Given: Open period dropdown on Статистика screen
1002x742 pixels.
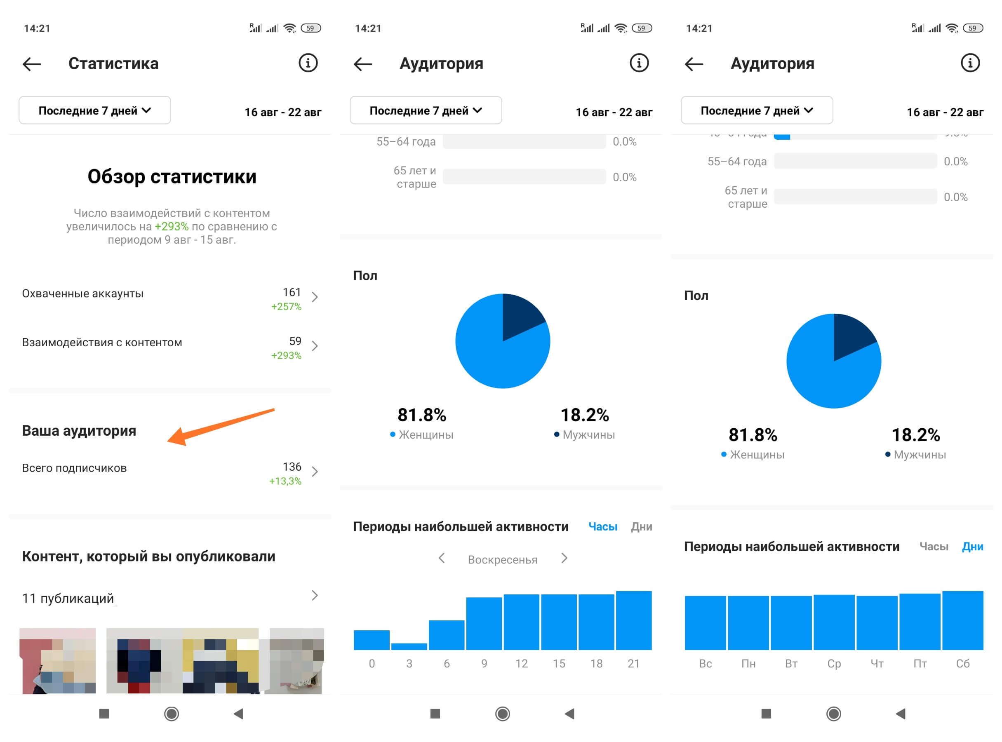Looking at the screenshot, I should click(x=95, y=110).
